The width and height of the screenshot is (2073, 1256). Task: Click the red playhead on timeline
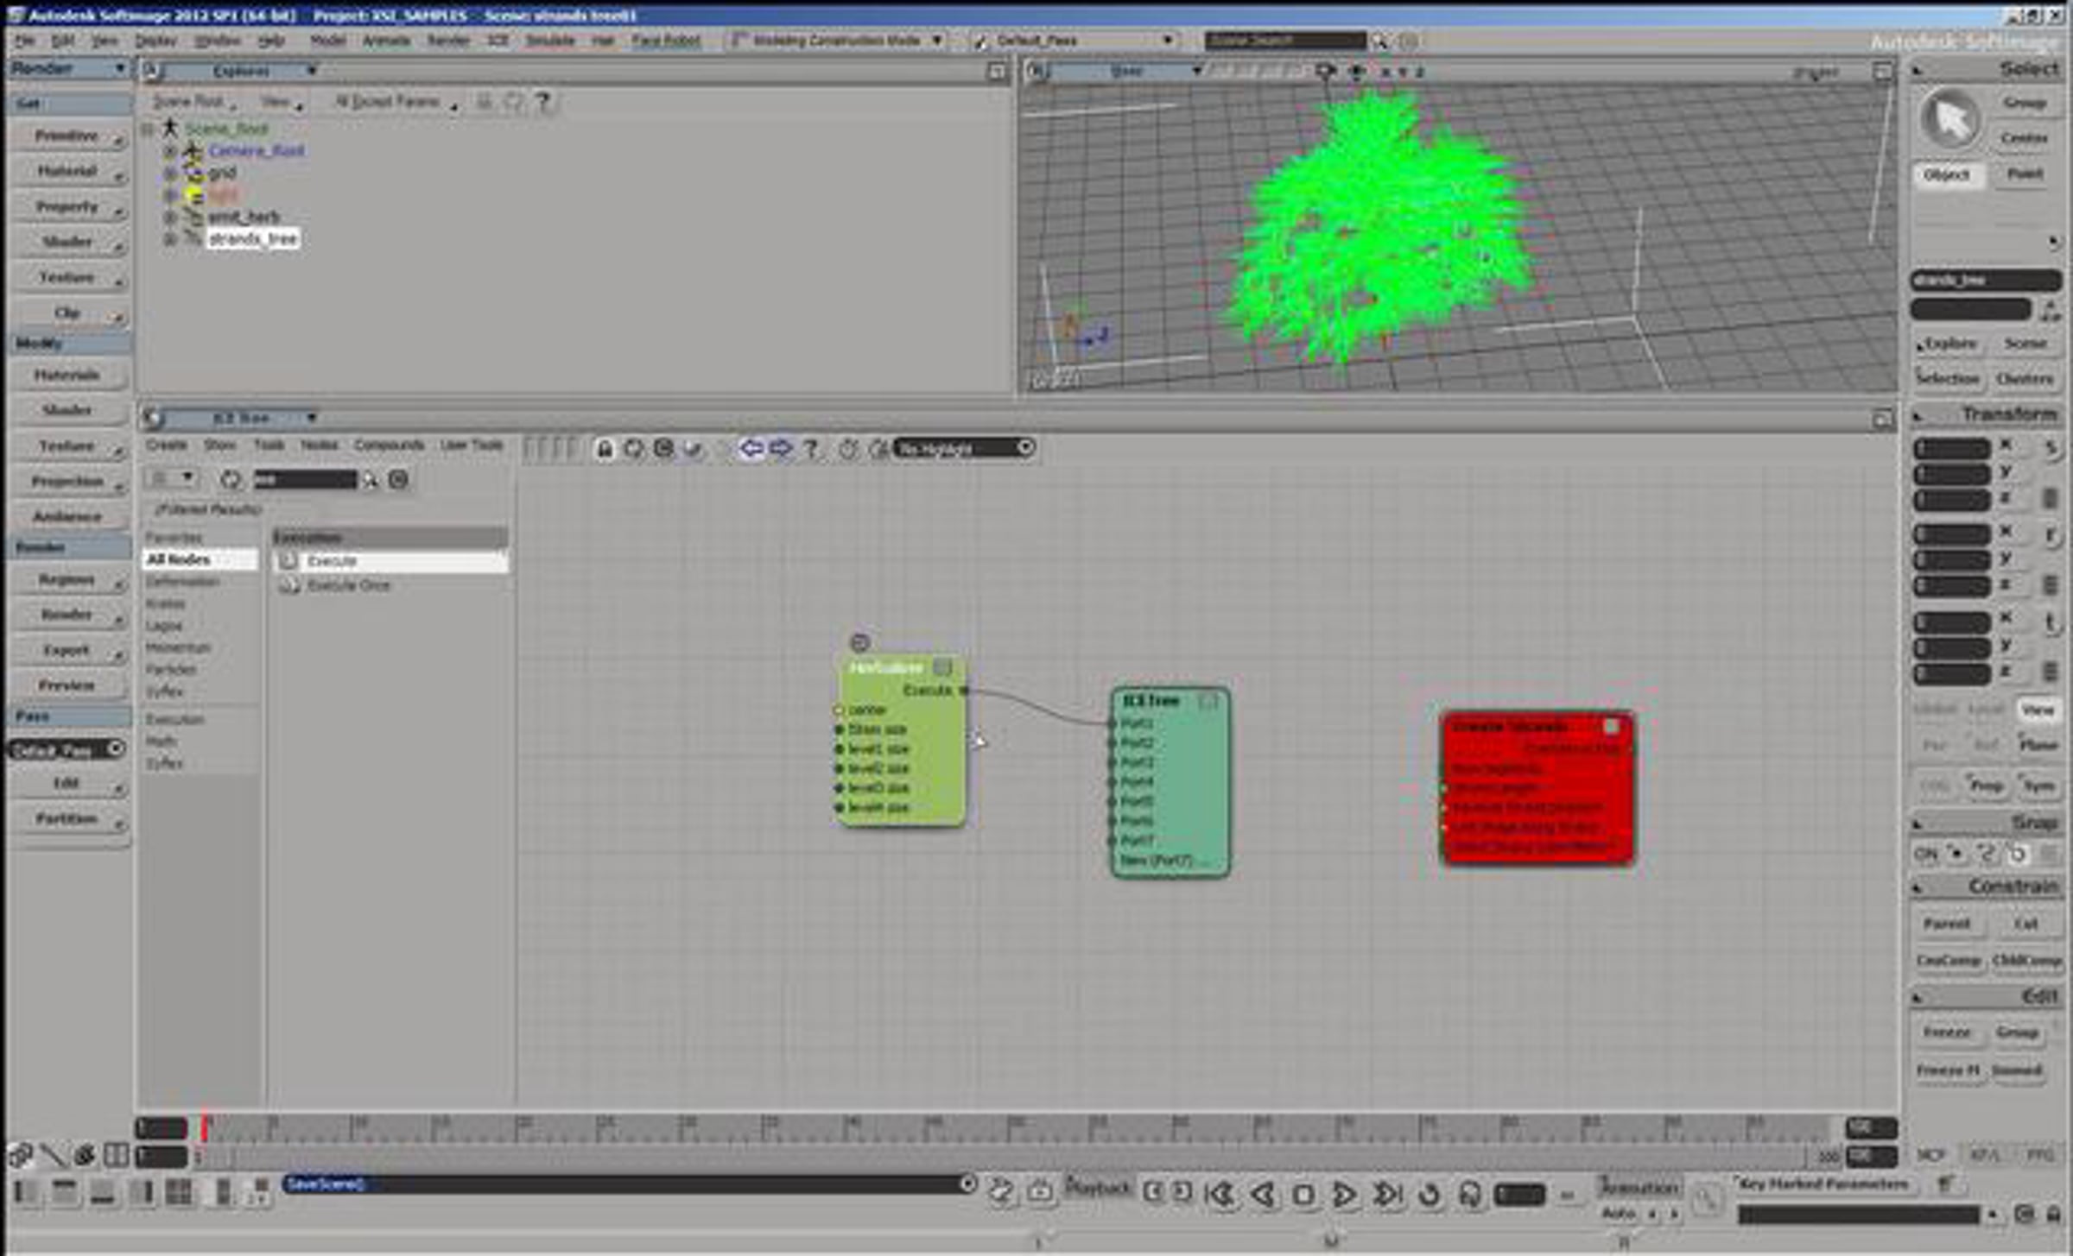(x=205, y=1128)
